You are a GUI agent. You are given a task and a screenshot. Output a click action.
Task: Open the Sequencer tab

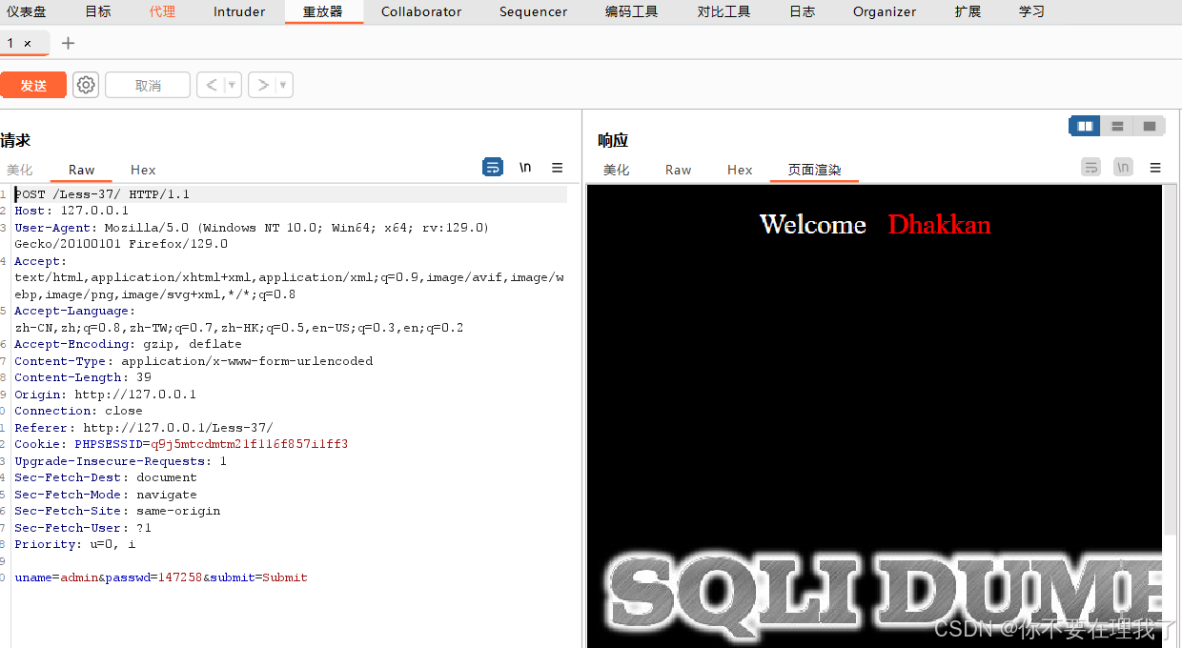(x=534, y=11)
